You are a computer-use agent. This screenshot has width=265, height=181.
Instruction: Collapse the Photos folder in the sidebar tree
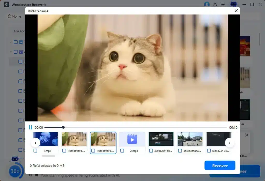tap(11, 42)
